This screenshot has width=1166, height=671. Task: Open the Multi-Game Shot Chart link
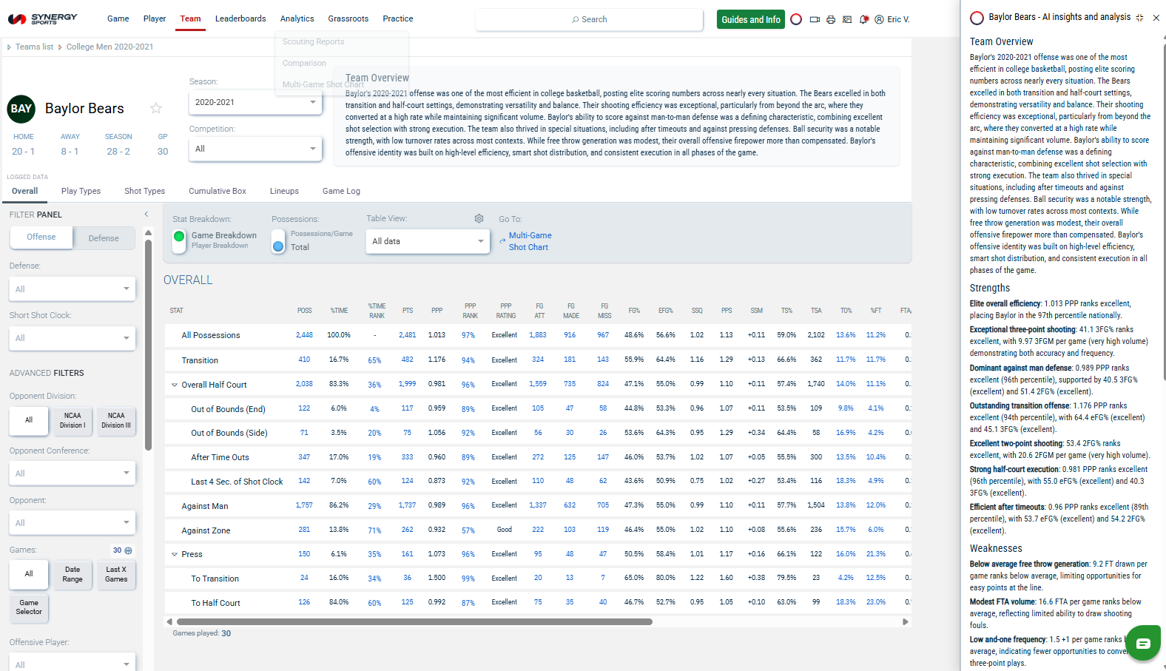(x=530, y=241)
